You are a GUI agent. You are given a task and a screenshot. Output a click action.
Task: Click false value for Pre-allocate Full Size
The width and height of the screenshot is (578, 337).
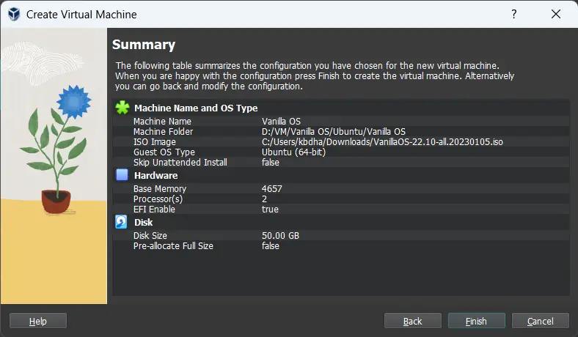270,245
